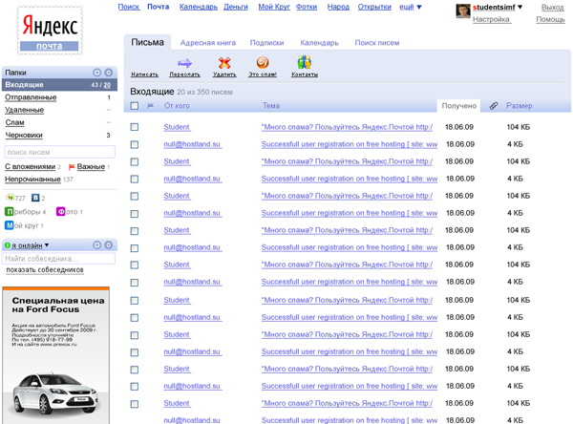Click the red X Удалить icon
573x424 pixels.
224,63
